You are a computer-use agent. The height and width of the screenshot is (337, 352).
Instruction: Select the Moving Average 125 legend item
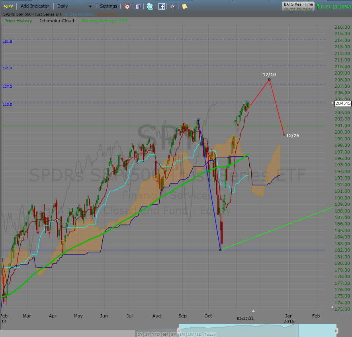click(x=104, y=21)
